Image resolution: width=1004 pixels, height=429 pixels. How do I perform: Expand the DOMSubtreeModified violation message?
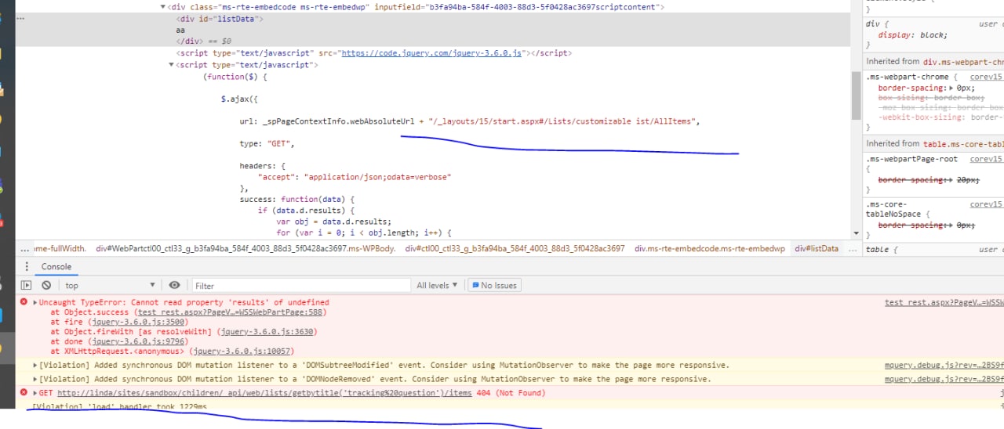pyautogui.click(x=35, y=365)
